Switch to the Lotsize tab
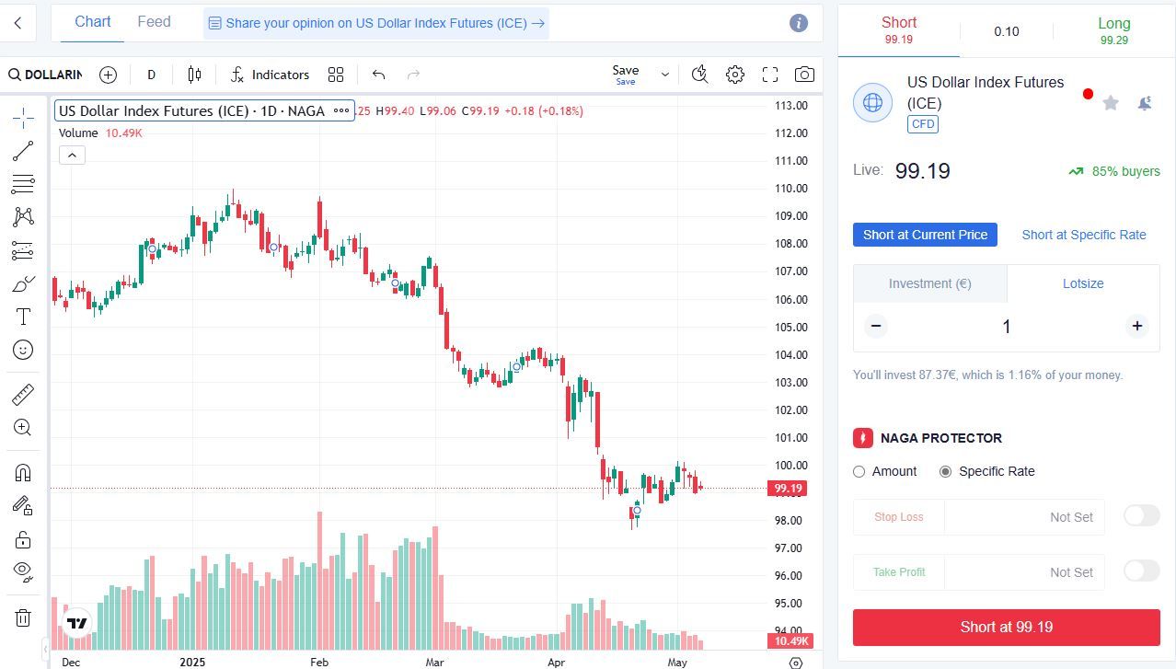1176x669 pixels. [x=1082, y=283]
